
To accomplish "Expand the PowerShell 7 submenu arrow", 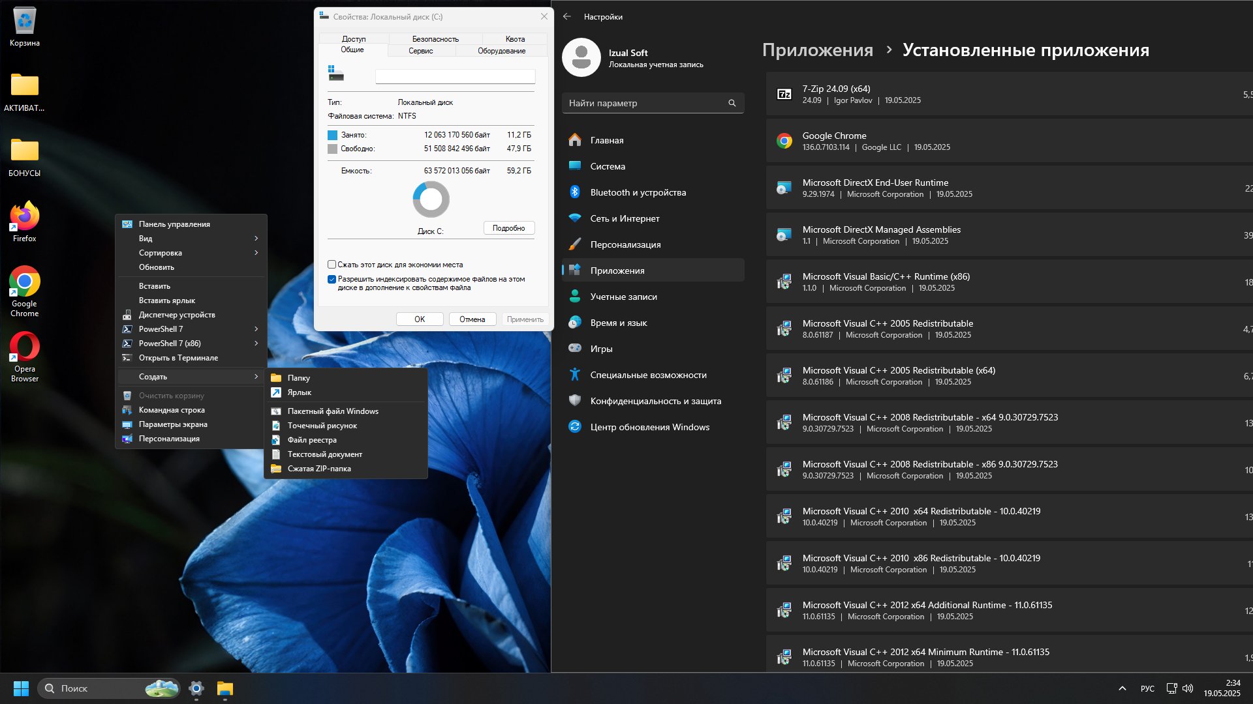I will point(256,329).
